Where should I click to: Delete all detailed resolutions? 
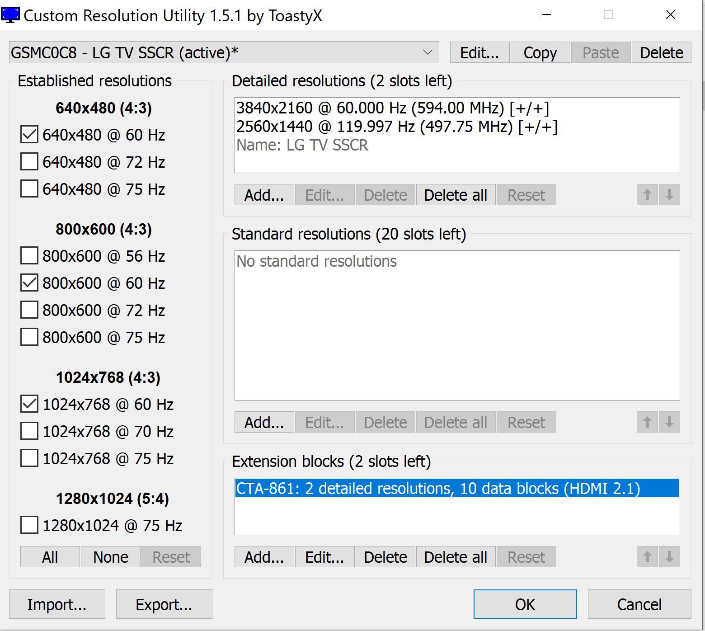455,195
